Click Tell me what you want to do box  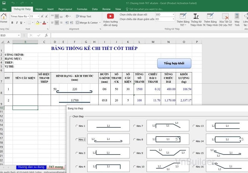[145, 9]
